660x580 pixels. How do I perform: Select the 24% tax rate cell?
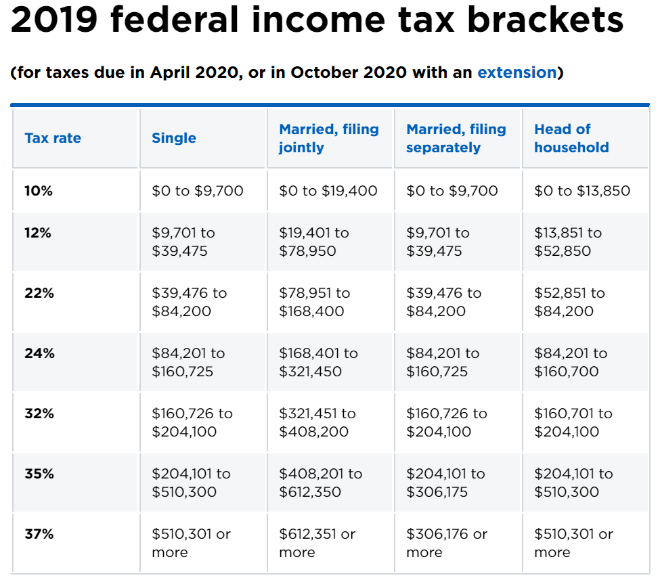(x=39, y=353)
